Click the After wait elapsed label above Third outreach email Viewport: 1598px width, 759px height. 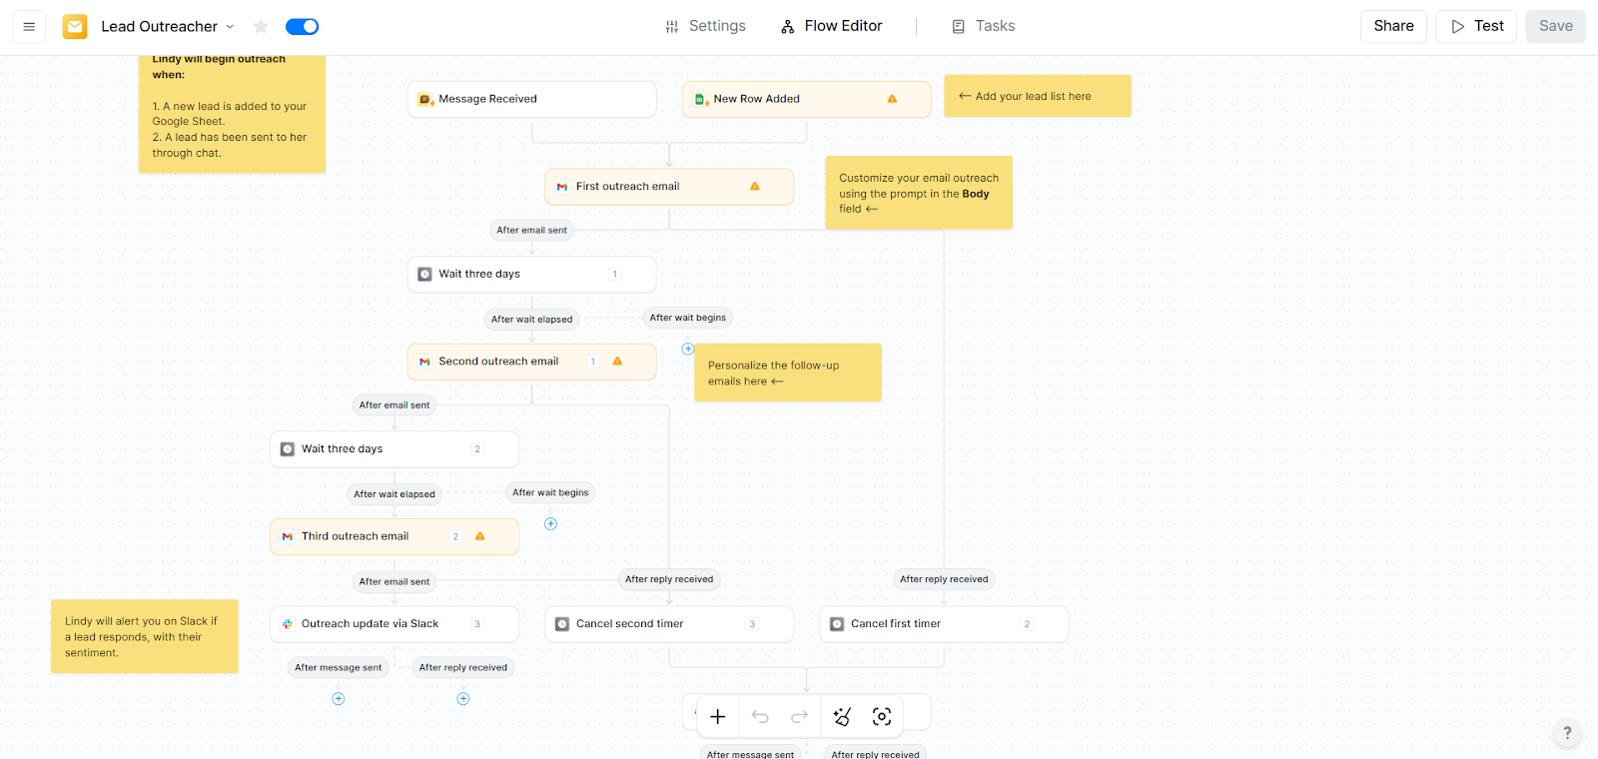pyautogui.click(x=395, y=494)
